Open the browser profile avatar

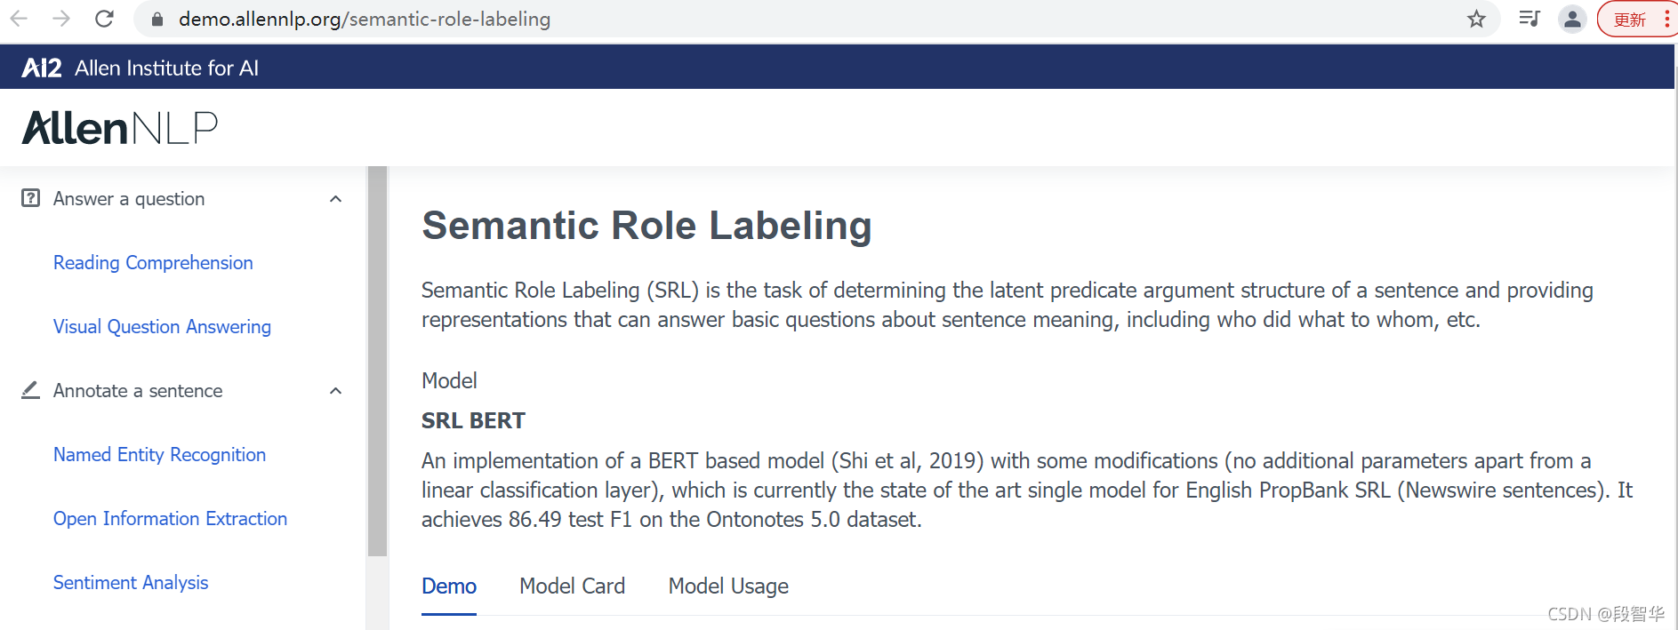click(1572, 19)
